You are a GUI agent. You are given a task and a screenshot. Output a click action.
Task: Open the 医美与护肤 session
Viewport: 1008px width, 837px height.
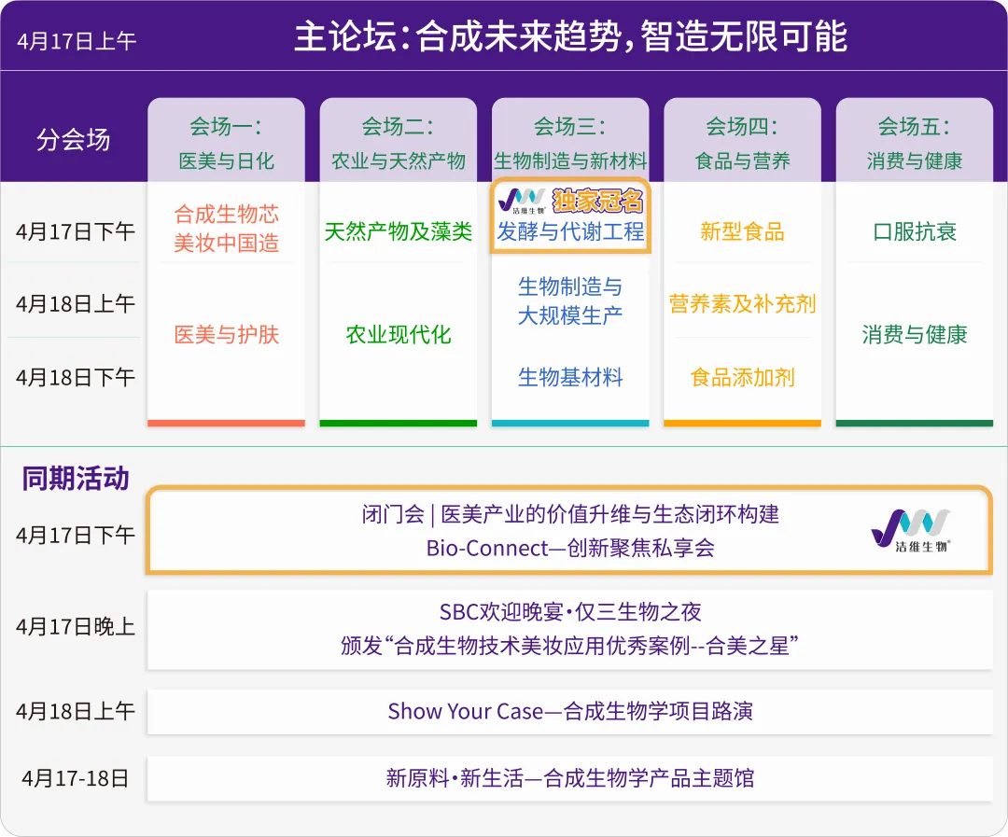coord(226,334)
